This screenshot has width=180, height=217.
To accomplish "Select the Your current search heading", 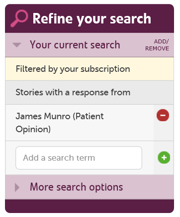I will click(x=75, y=45).
